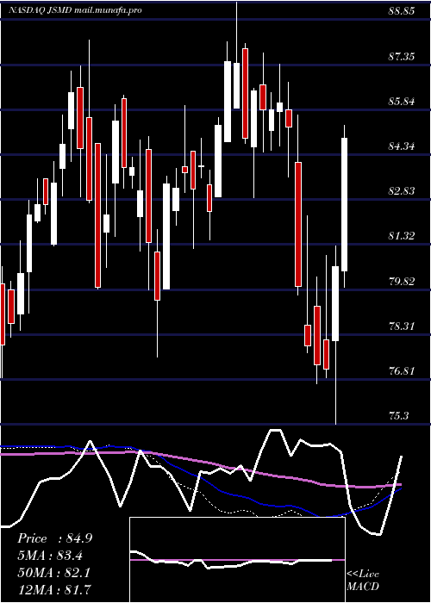
Task: Select the 88.85 price axis label
Action: pos(402,11)
